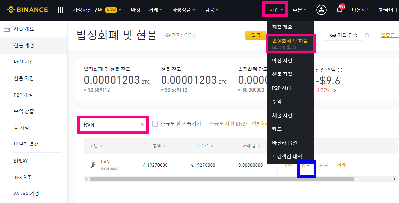Viewport: 399px width, 203px height.
Task: Click the horizontal scrollbar right arrow
Action: [x=395, y=179]
